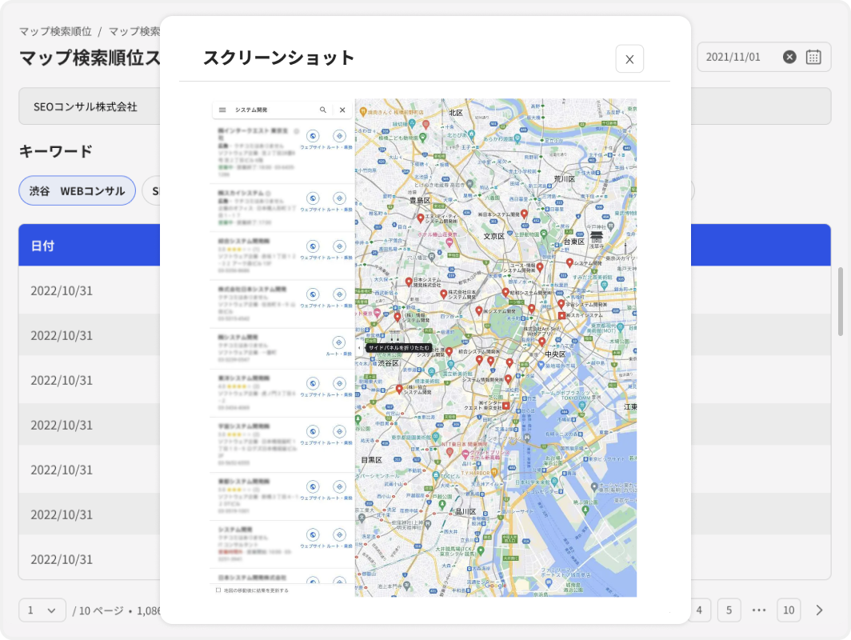Click the X icon in the map search box
Screen dimensions: 851x640
point(342,110)
